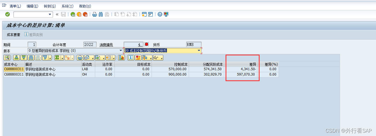The height and width of the screenshot is (136, 376).
Task: Click the hierarchy tree icon in the ALV toolbar
Action: (x=145, y=58)
